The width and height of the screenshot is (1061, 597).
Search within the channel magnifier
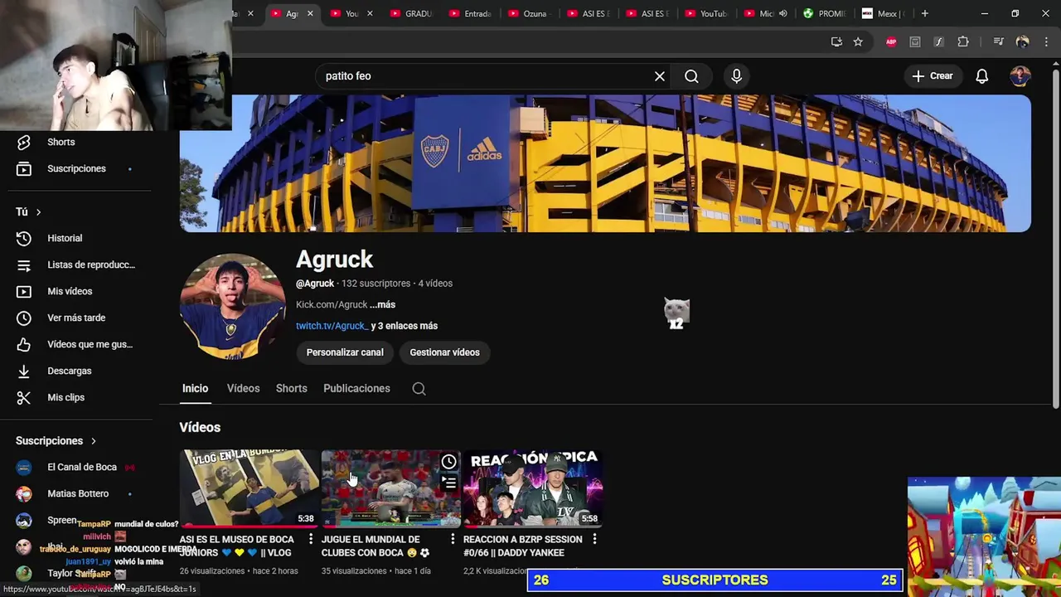pos(419,389)
